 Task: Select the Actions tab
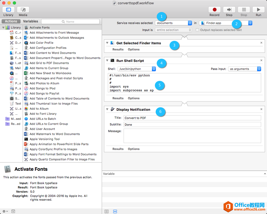coord(11,21)
